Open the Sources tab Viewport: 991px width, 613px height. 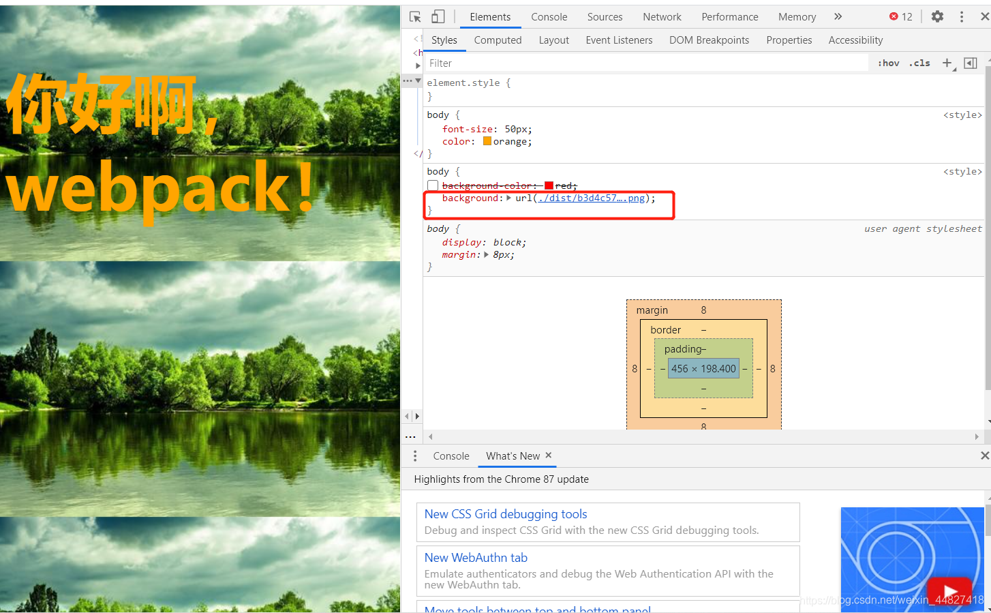point(605,17)
